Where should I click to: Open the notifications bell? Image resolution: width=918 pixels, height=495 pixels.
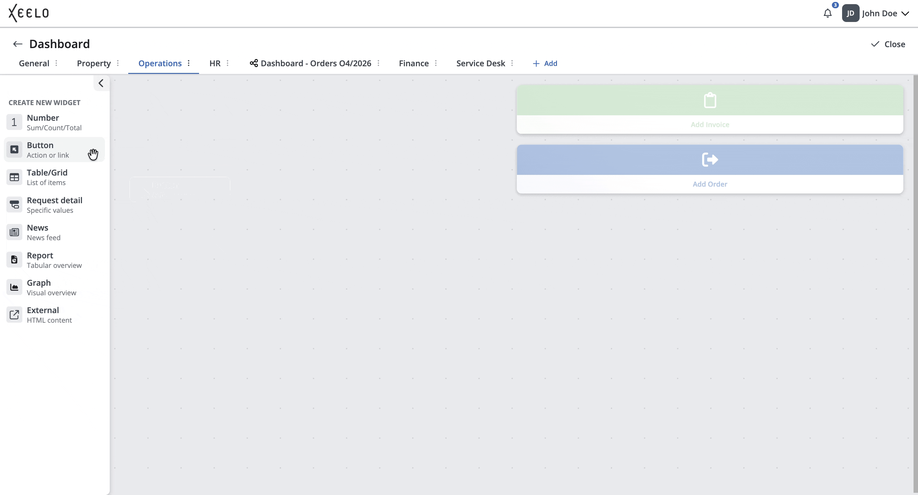click(x=827, y=13)
